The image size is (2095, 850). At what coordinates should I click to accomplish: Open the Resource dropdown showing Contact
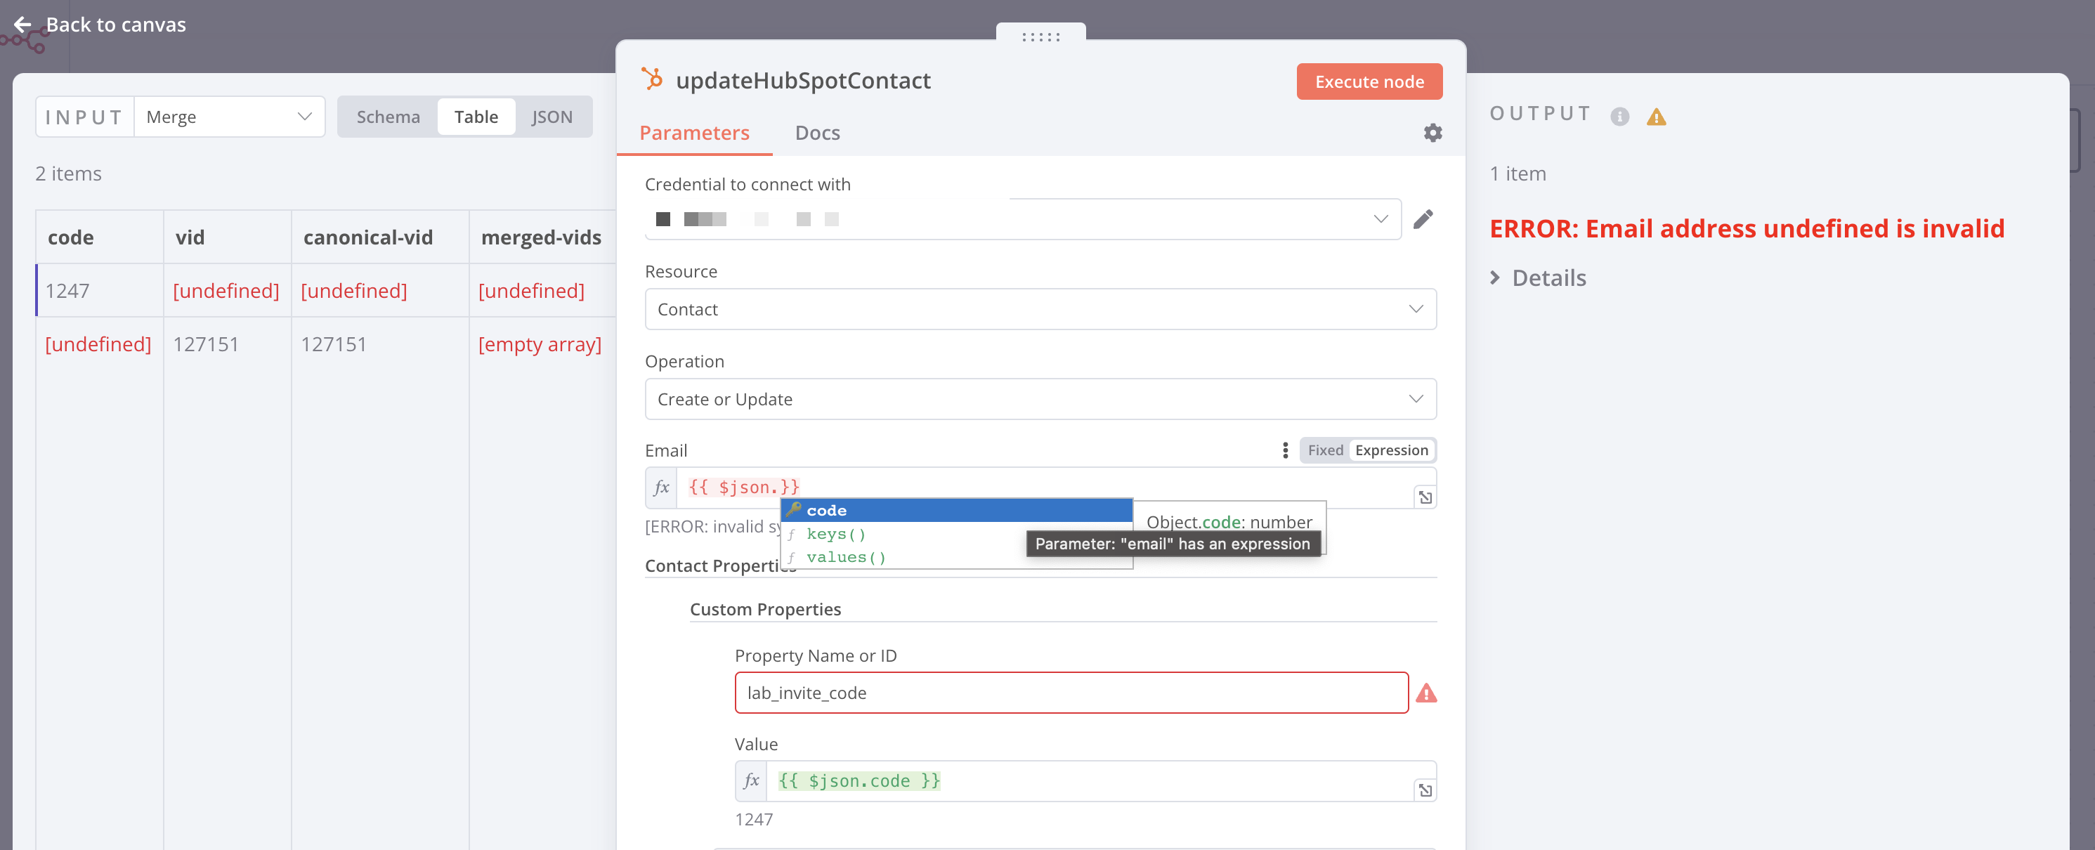(x=1039, y=309)
